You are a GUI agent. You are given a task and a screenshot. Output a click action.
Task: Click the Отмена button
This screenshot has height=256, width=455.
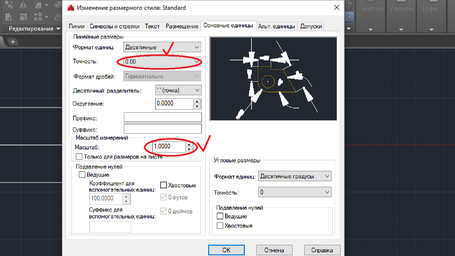(x=274, y=250)
